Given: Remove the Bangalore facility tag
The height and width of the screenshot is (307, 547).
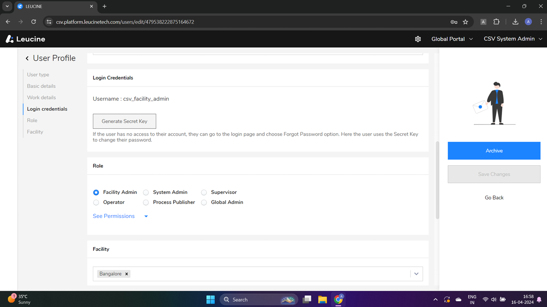Looking at the screenshot, I should (127, 274).
